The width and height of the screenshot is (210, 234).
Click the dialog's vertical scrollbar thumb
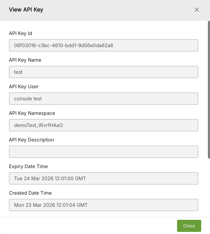coord(209,89)
